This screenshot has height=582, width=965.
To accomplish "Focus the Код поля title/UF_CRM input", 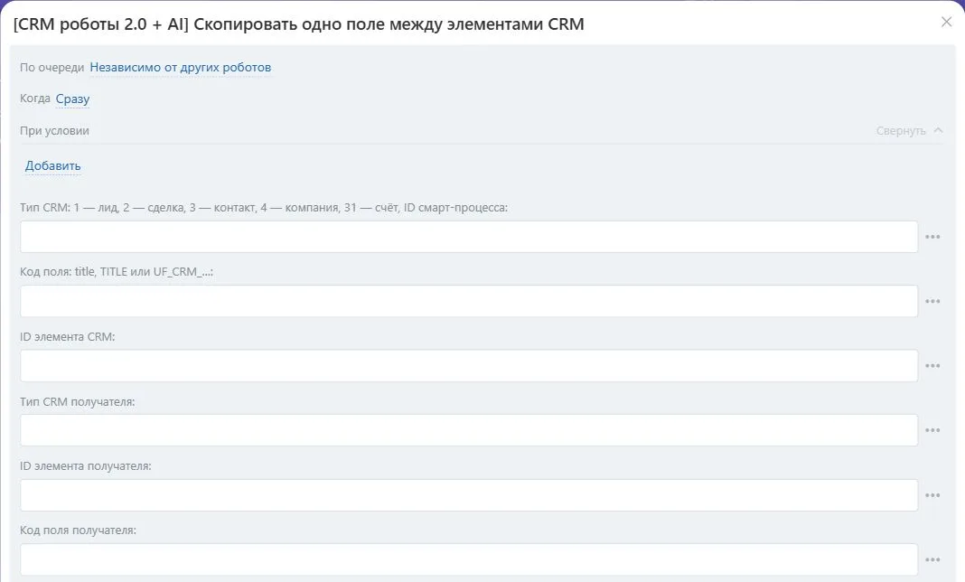I will coord(469,301).
